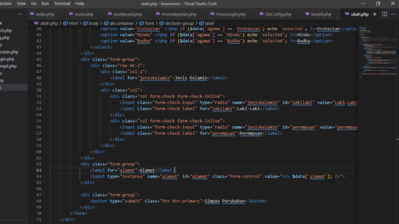Open the Terminal menu
Image resolution: width=399 pixels, height=224 pixels.
point(62,4)
